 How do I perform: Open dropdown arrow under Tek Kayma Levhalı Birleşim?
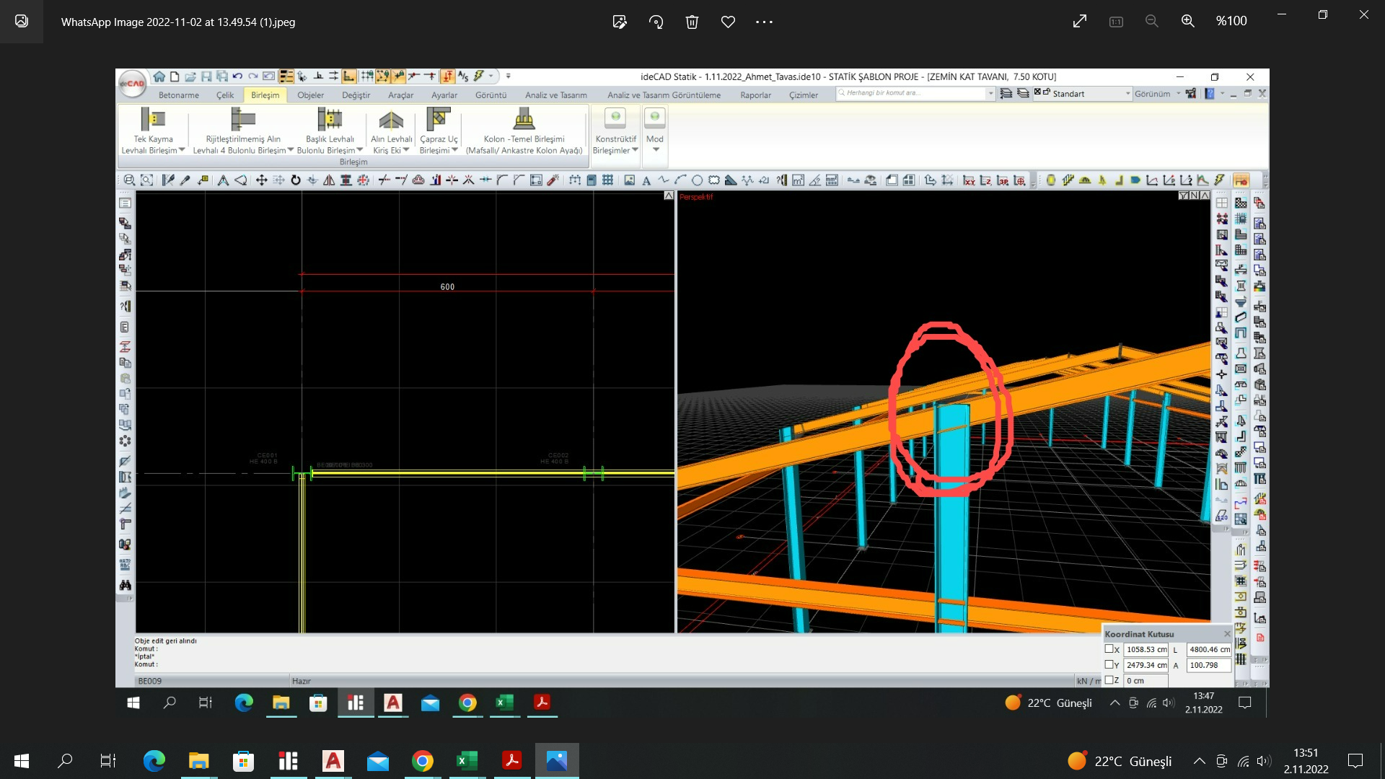coord(182,150)
